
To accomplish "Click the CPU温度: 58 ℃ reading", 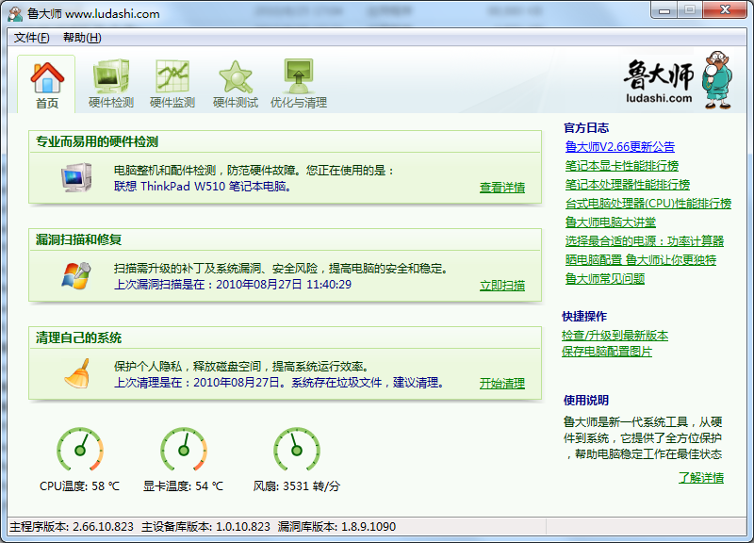I will tap(80, 486).
